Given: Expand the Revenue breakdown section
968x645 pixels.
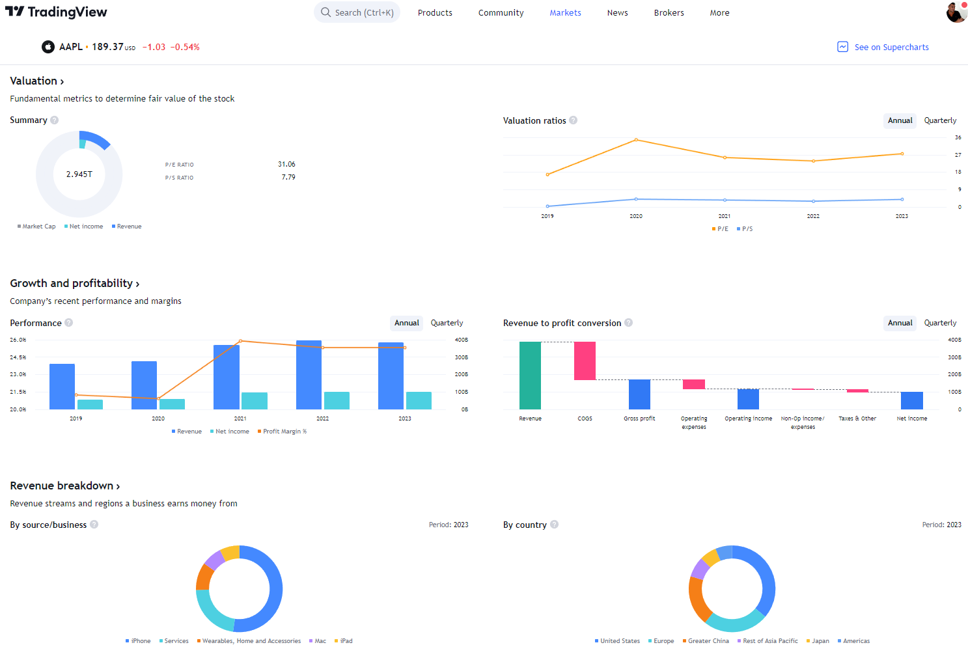Looking at the screenshot, I should pos(118,486).
